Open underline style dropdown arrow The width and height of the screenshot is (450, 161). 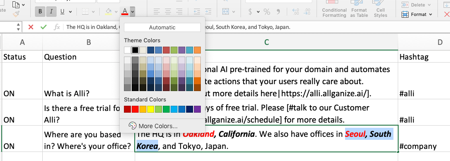(70, 12)
